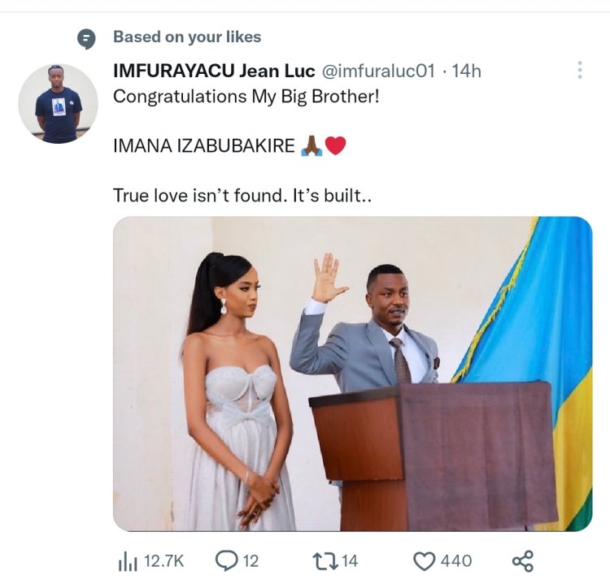Screen dimensions: 610x588
Task: Click the speech-bubble icon beside "Based on your likes"
Action: [x=85, y=38]
